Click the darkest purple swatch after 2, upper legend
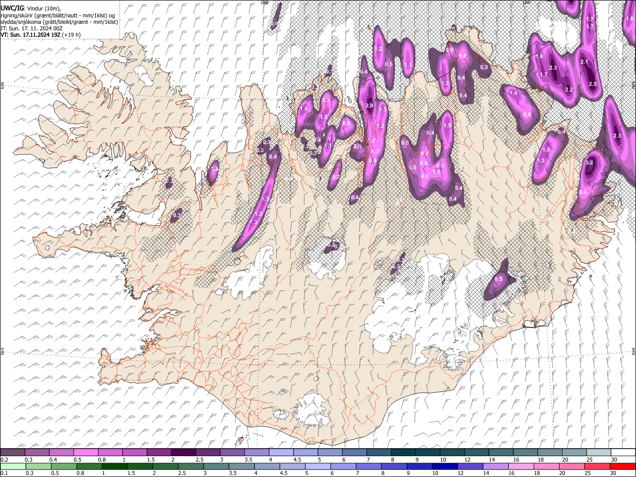636x477 pixels. click(183, 453)
